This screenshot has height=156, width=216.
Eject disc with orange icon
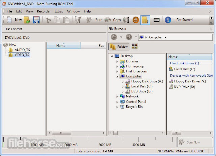click(x=136, y=20)
